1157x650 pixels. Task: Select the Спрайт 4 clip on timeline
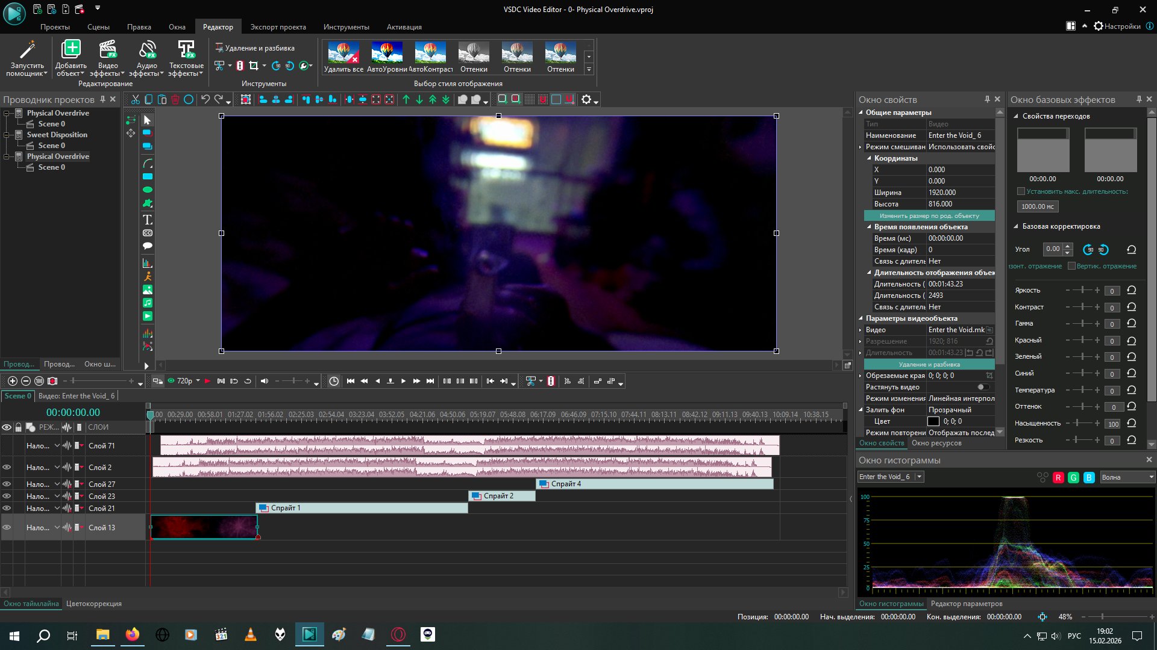(654, 484)
